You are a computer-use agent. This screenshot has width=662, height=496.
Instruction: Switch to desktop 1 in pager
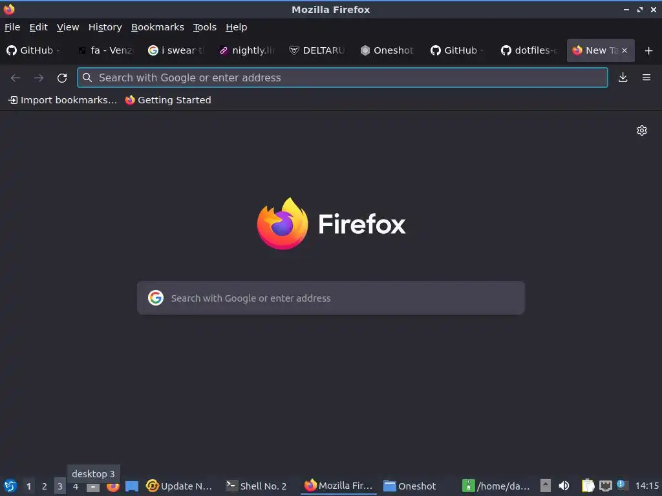pos(28,486)
